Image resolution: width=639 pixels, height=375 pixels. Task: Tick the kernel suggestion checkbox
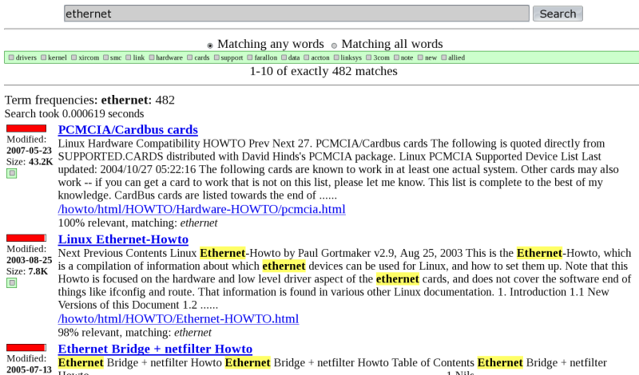tap(44, 57)
